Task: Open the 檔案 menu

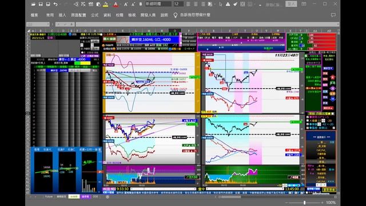Action: click(x=34, y=15)
